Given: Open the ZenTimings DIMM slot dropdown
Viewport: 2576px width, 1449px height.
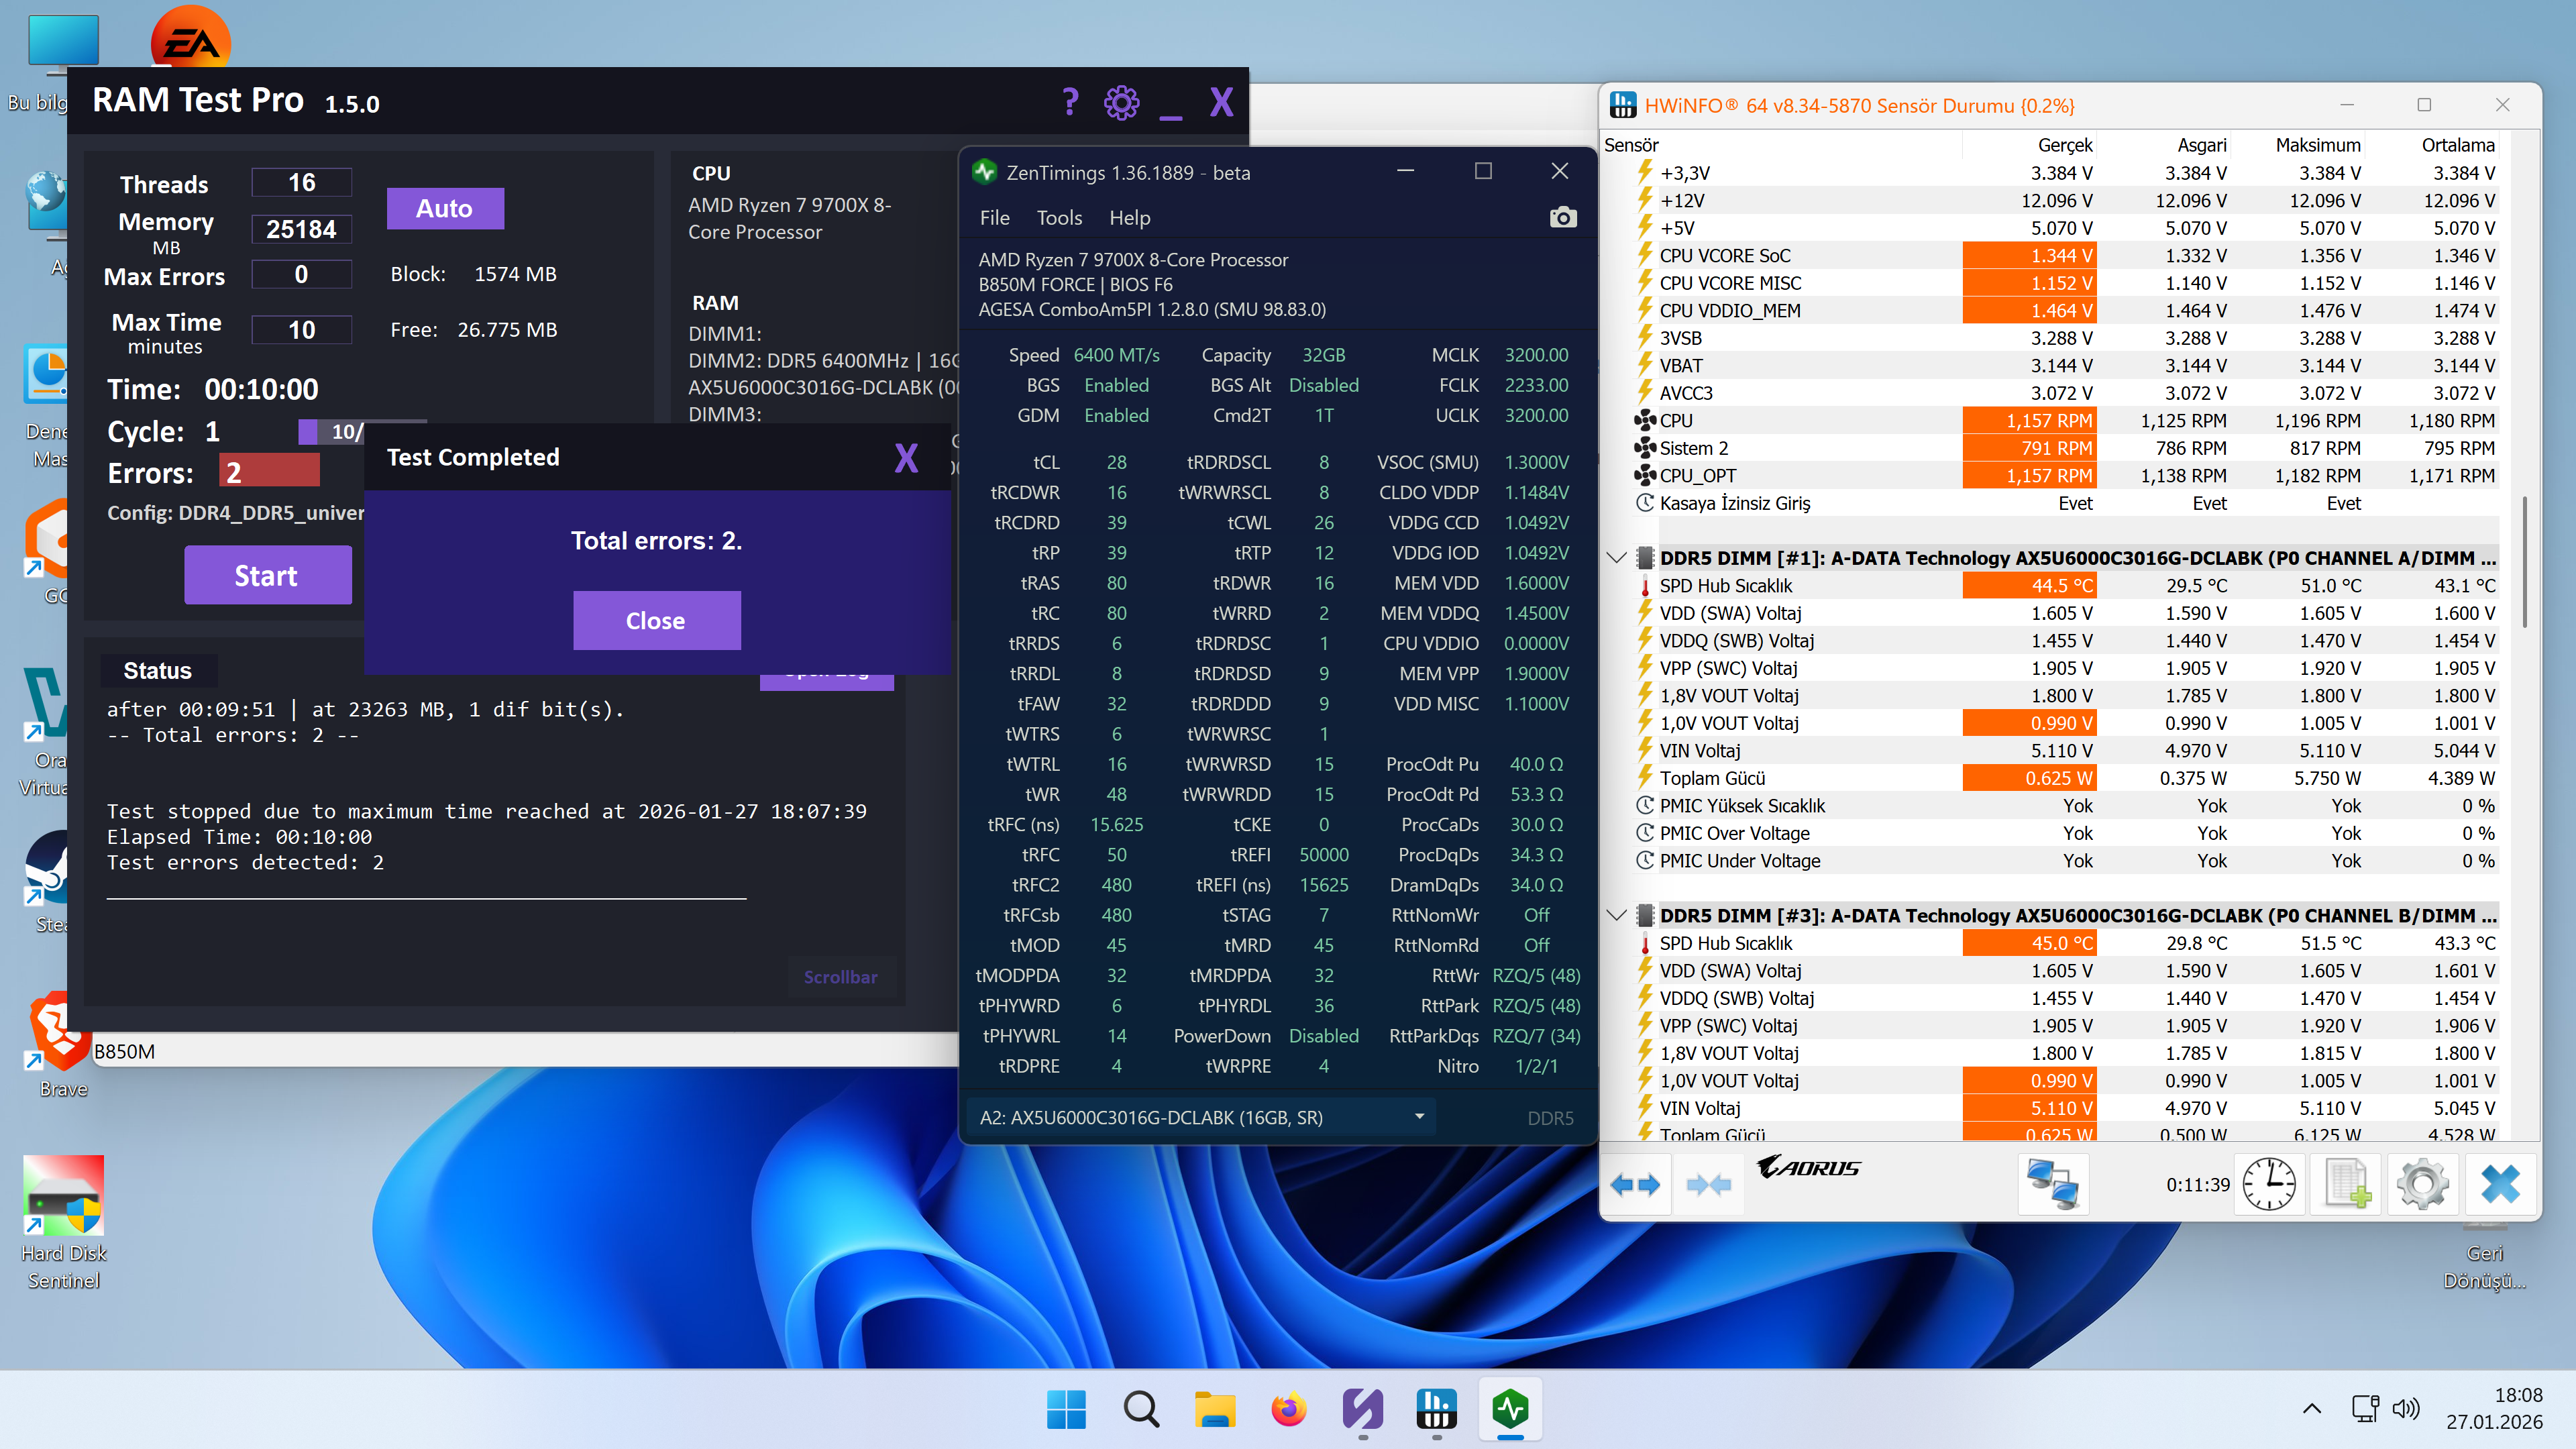Looking at the screenshot, I should (1201, 1117).
